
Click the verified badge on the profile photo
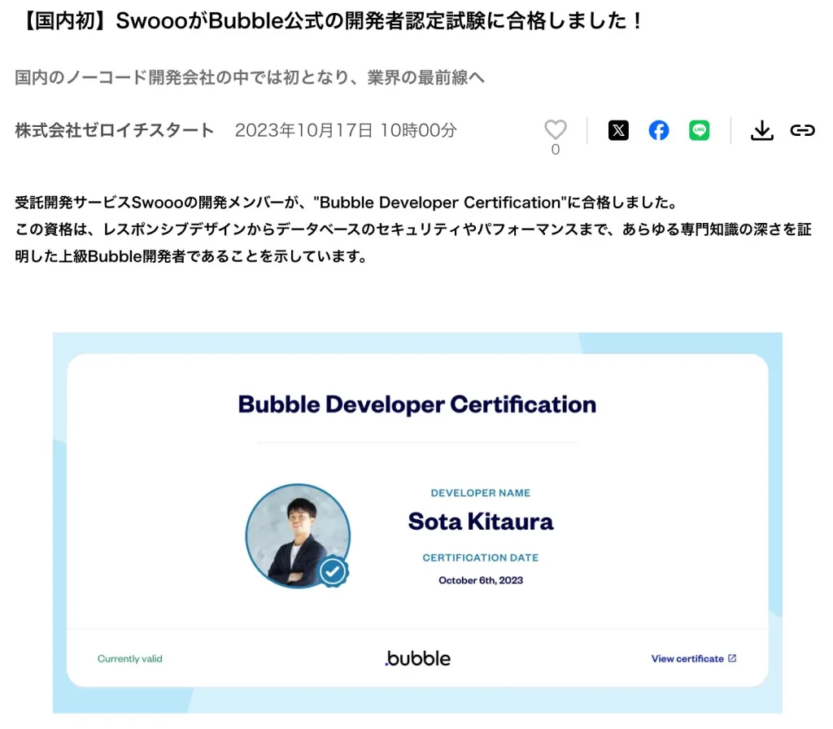334,569
